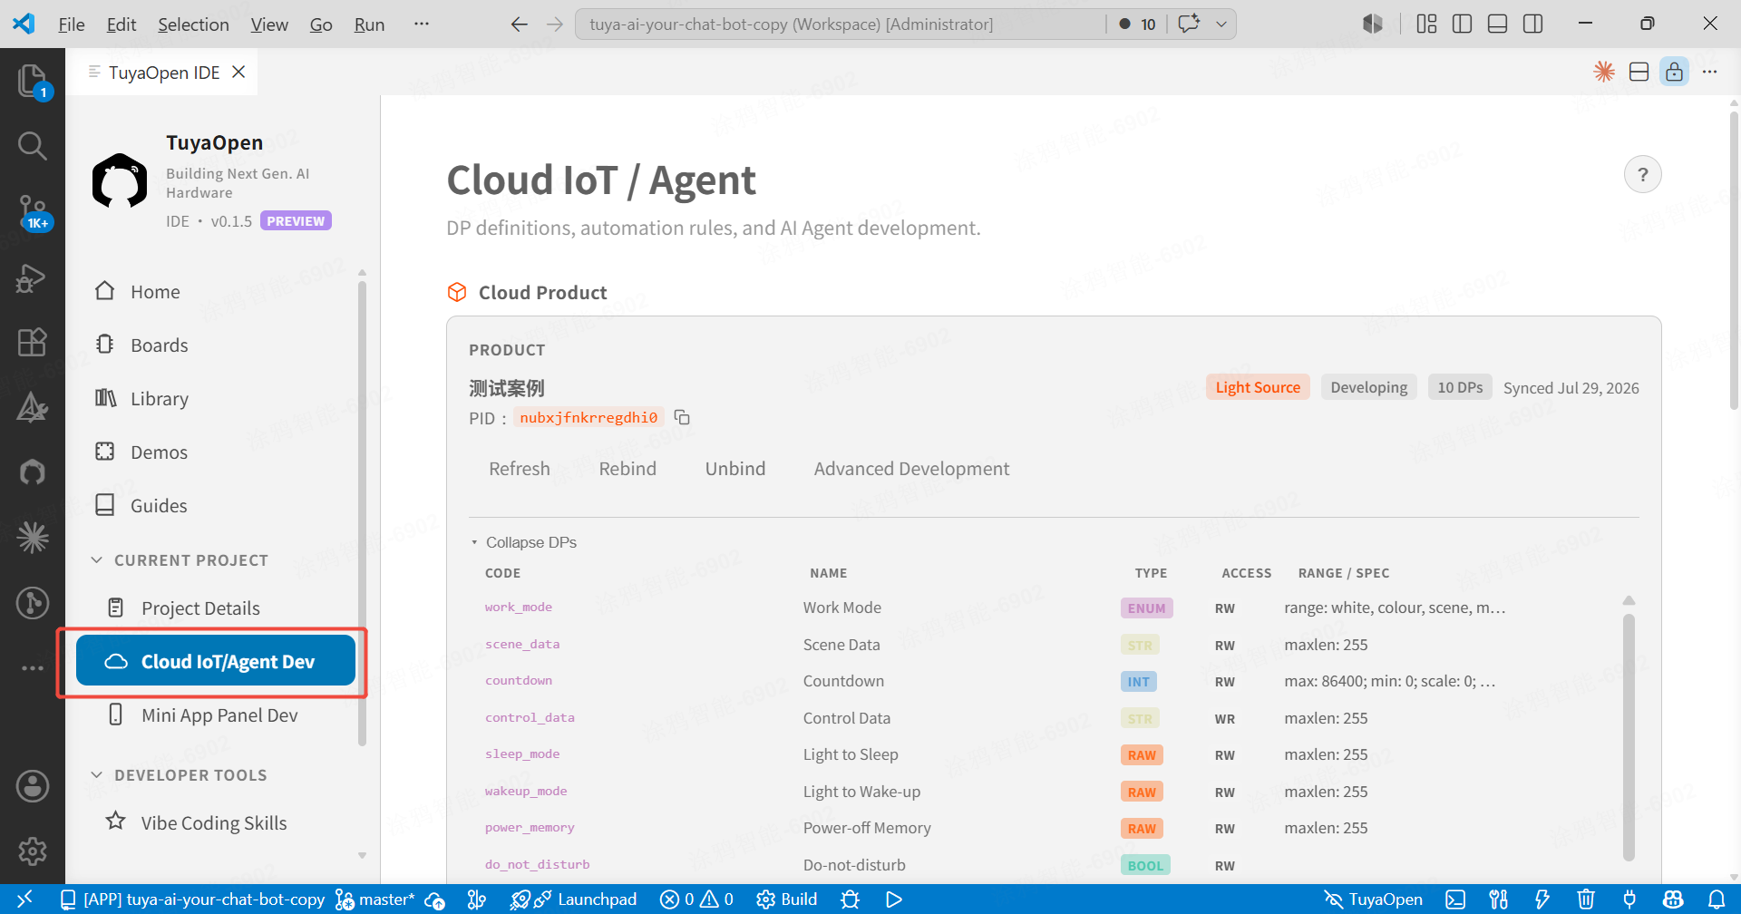Click the debug bug icon in status bar
The image size is (1741, 914).
pos(850,899)
